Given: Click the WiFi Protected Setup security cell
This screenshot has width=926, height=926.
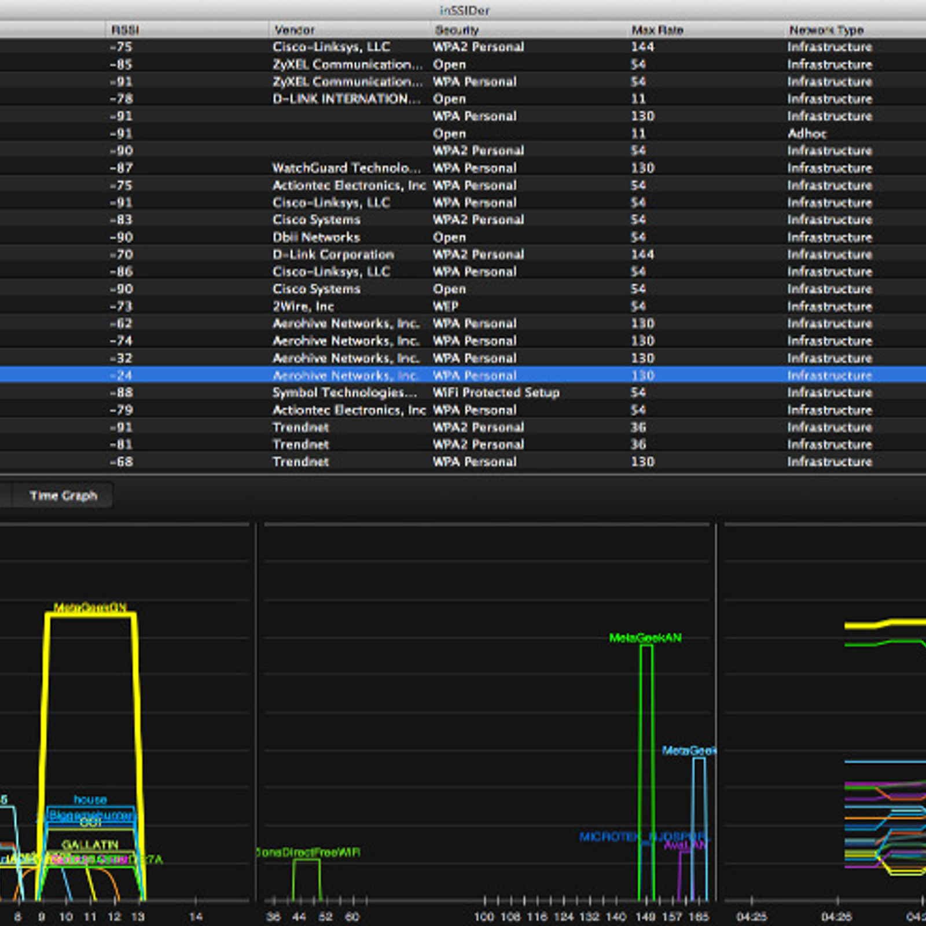Looking at the screenshot, I should pos(496,392).
